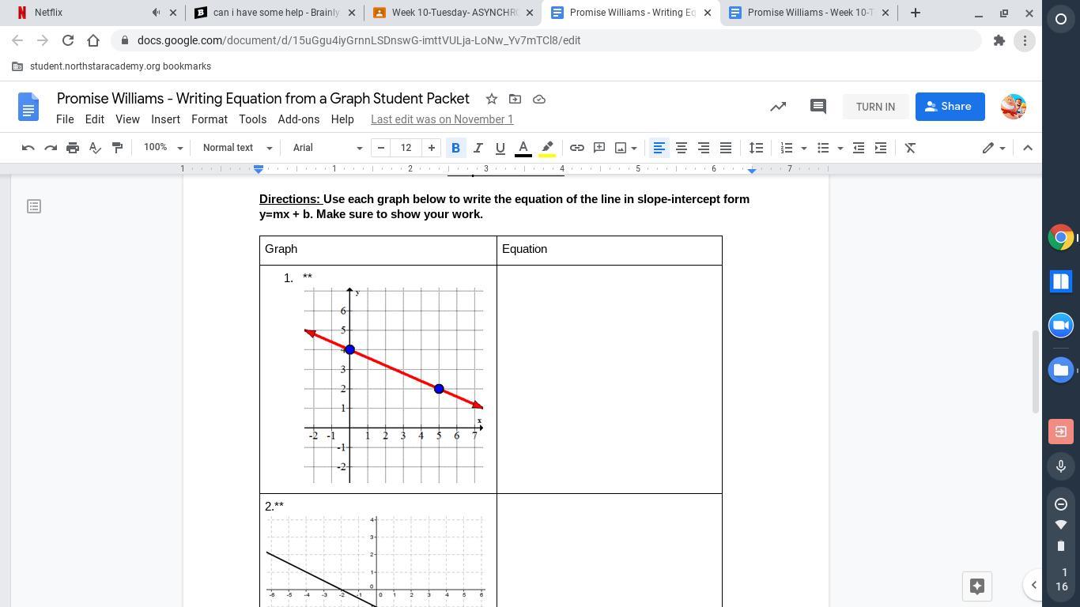Open Chrome extensions menu
The width and height of the screenshot is (1080, 607).
[x=999, y=40]
